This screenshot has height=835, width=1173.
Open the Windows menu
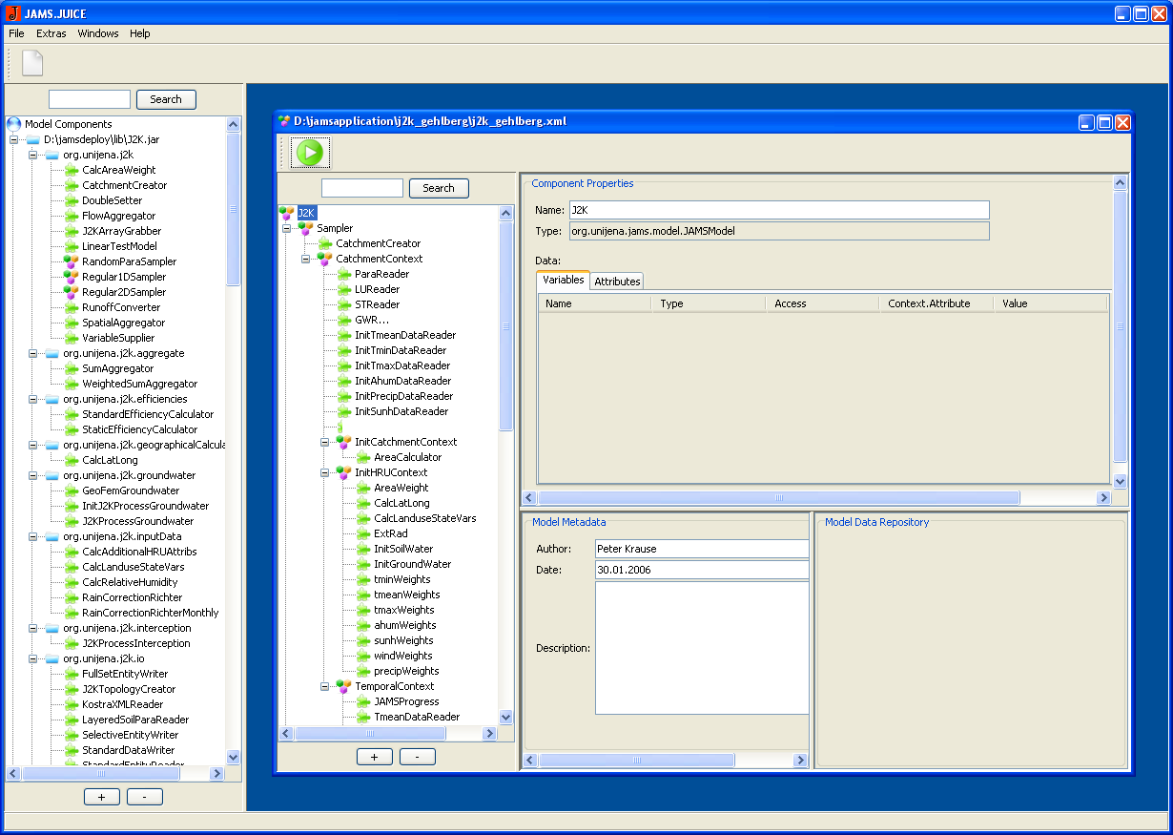pos(98,33)
